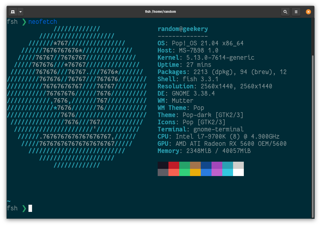The height and width of the screenshot is (226, 321).
Task: Click the "WM Theme: Pop" line
Action: pos(181,108)
